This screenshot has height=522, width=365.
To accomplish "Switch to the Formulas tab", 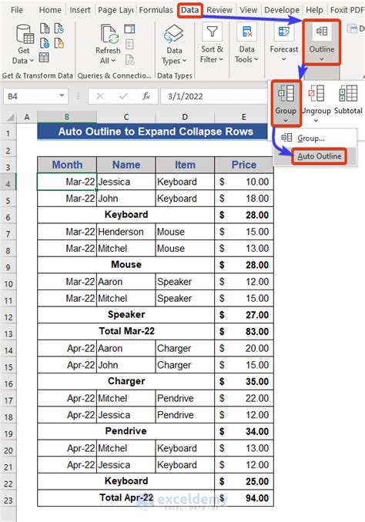I will pos(156,10).
